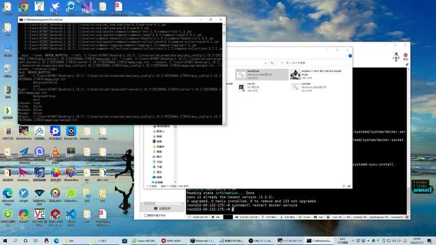
Task: Open the blue paper plane desktop shortcut
Action: point(24,154)
